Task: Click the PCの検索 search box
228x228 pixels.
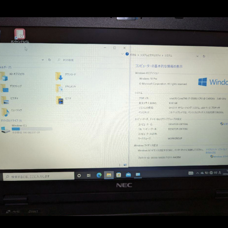Action: point(91,60)
